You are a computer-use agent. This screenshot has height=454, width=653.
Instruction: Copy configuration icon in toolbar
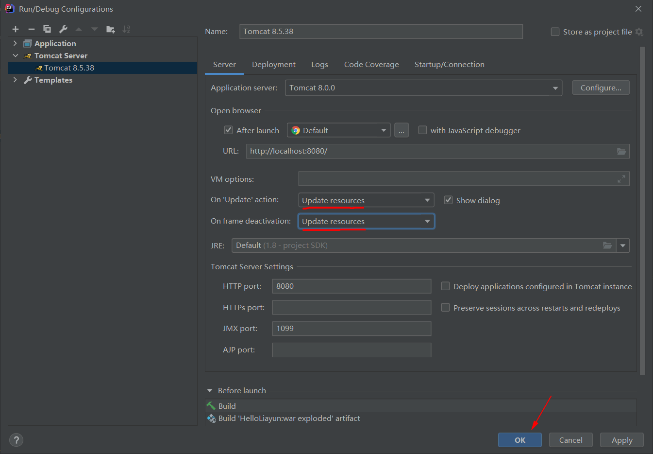47,29
